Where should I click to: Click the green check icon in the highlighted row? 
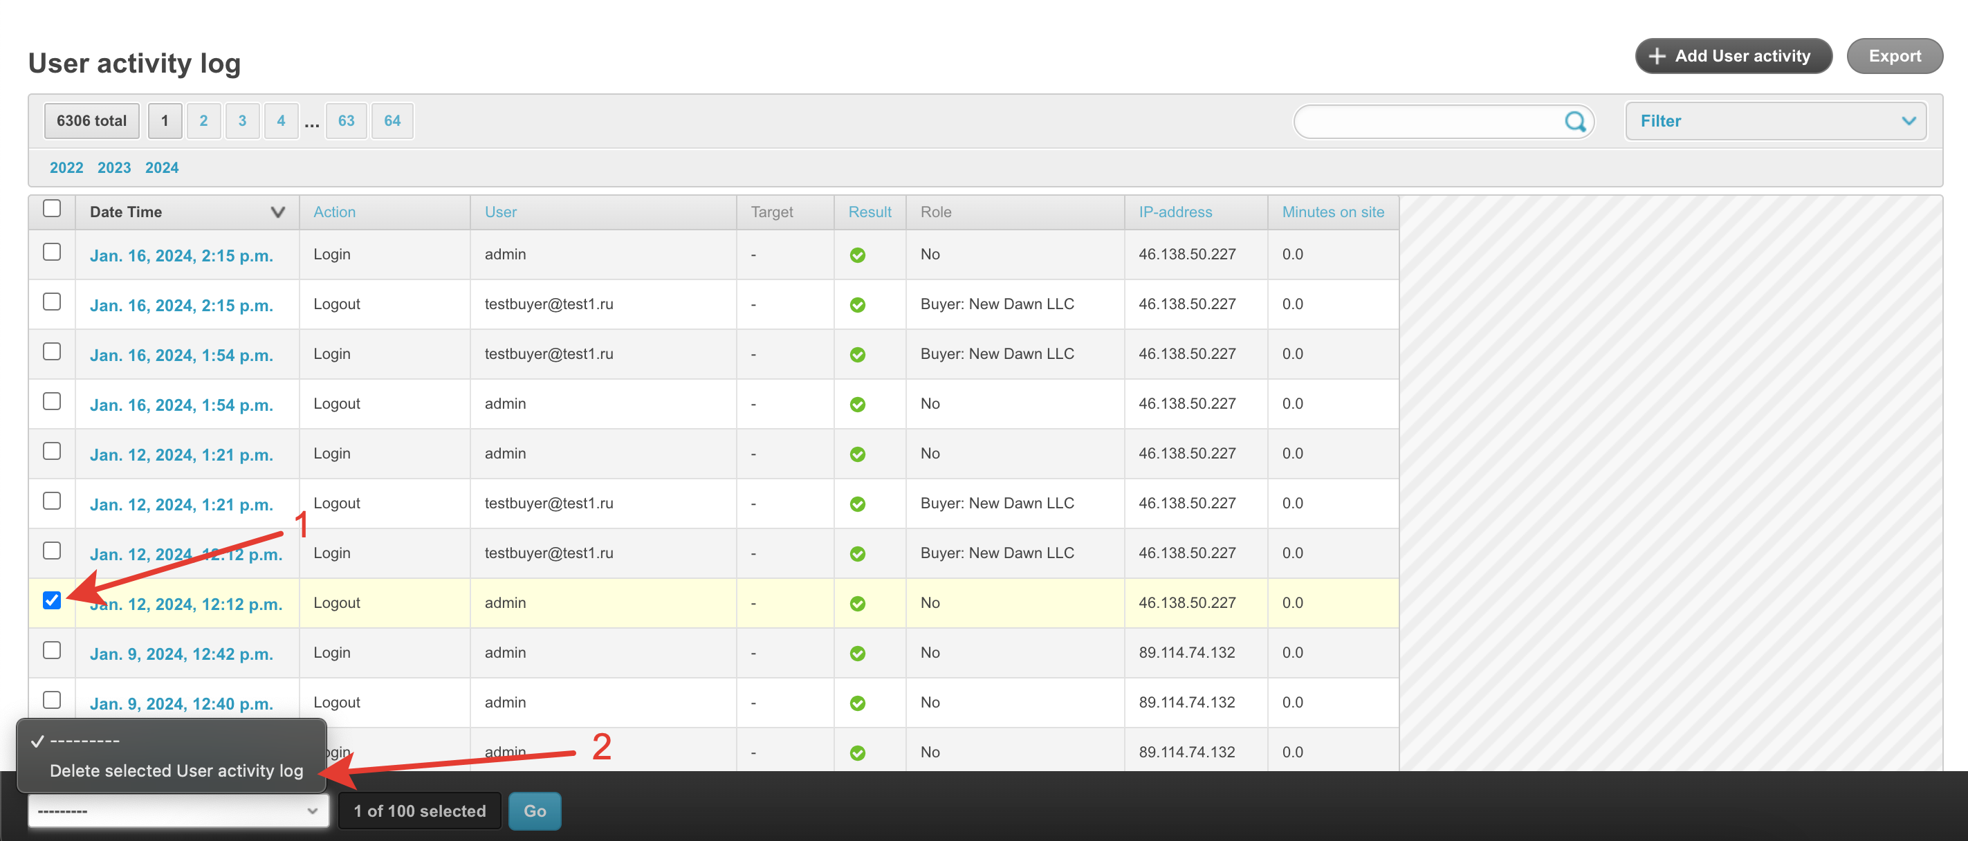click(857, 604)
